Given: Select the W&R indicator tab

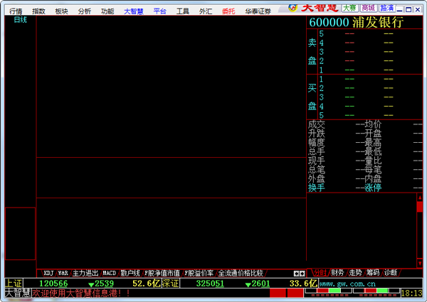Looking at the screenshot, I should pos(63,273).
